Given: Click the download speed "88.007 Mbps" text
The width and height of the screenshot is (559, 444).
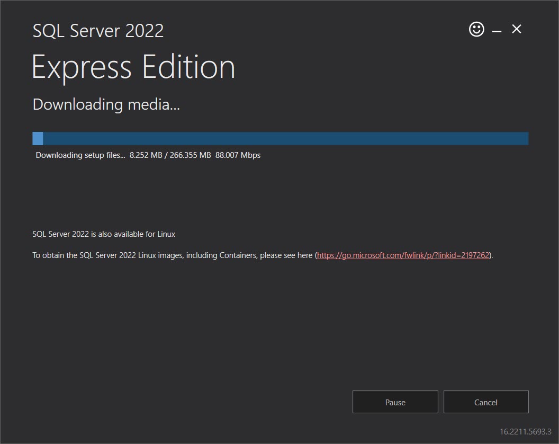Looking at the screenshot, I should 237,155.
